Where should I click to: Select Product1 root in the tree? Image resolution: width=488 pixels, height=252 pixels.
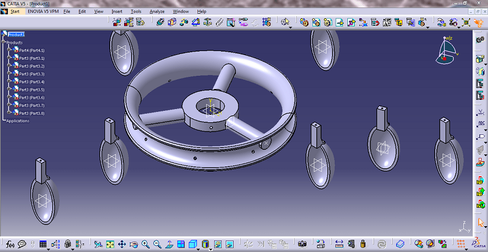pos(16,34)
